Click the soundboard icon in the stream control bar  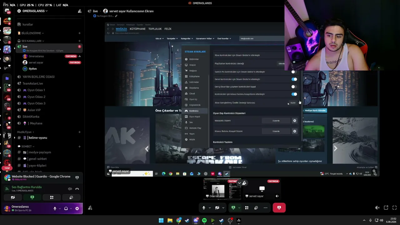256,207
